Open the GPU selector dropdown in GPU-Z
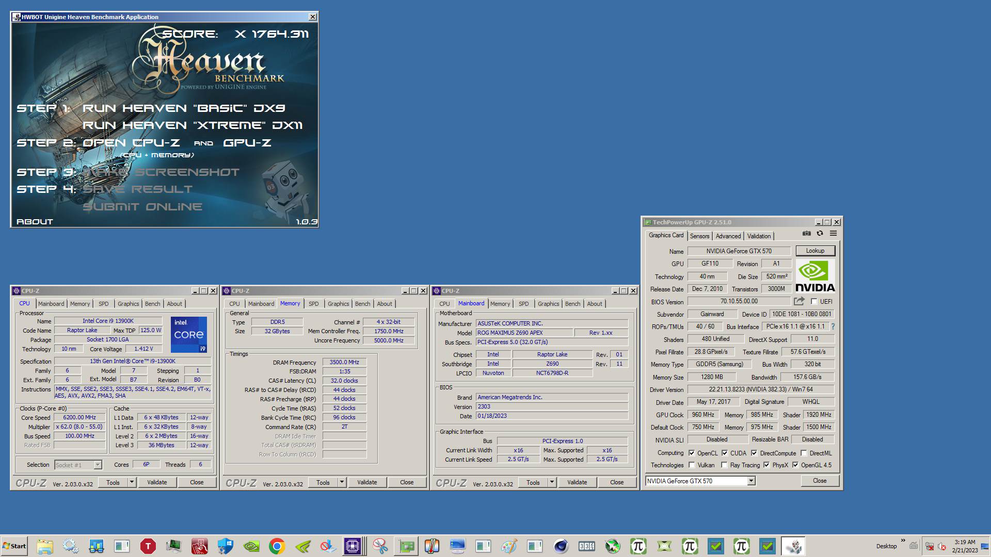 pyautogui.click(x=751, y=481)
